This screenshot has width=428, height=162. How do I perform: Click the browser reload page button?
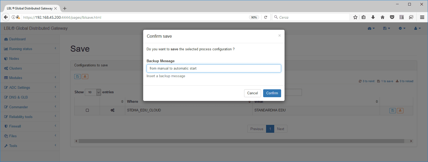coord(266,17)
